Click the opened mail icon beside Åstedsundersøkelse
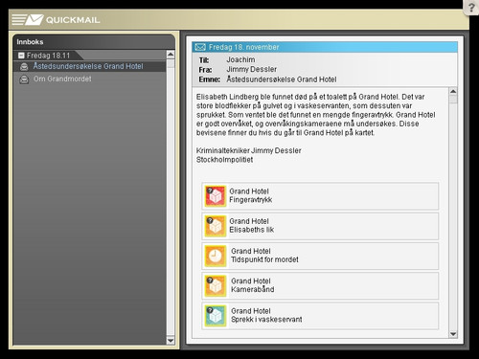Screen dimensions: 479x359 coord(24,67)
